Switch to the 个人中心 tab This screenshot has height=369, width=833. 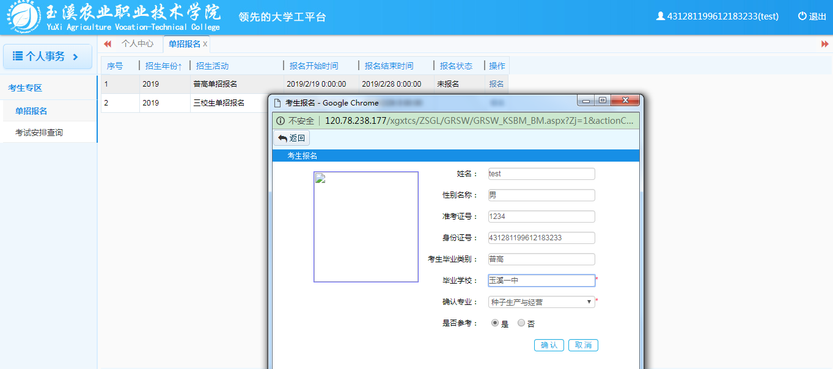pyautogui.click(x=138, y=44)
